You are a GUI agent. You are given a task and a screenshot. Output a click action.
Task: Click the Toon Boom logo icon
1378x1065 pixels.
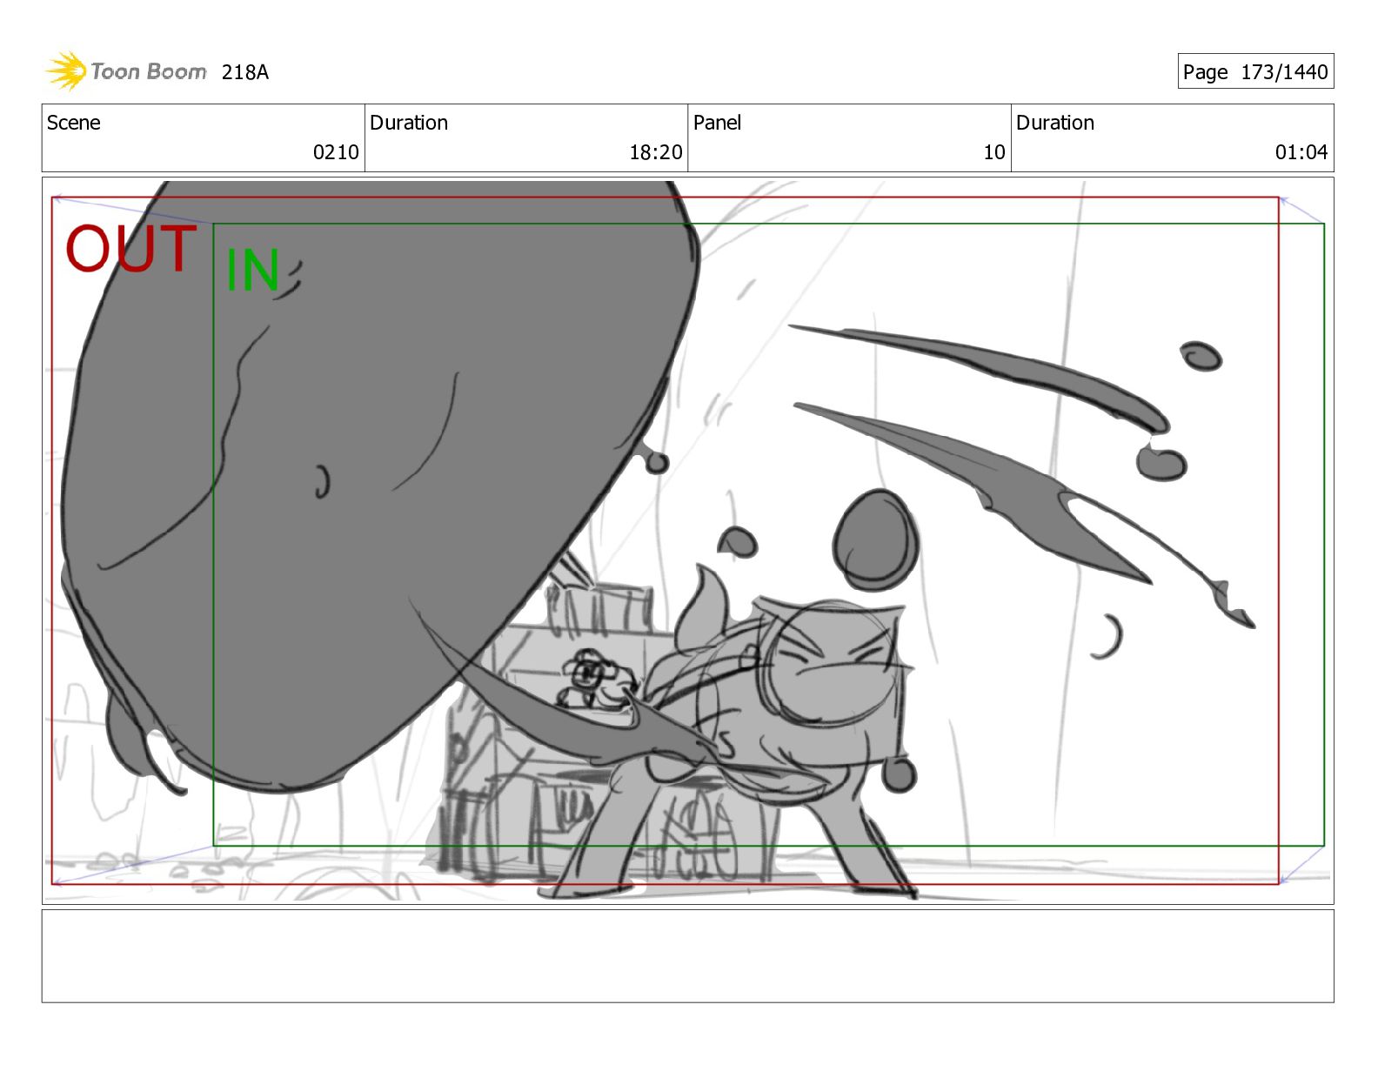click(x=66, y=71)
